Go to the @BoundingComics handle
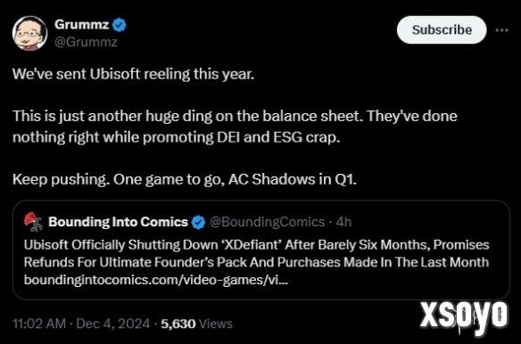The image size is (521, 344). [x=267, y=222]
